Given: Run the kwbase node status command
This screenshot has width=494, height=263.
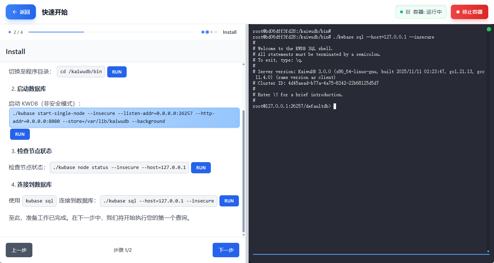Looking at the screenshot, I should tap(201, 168).
